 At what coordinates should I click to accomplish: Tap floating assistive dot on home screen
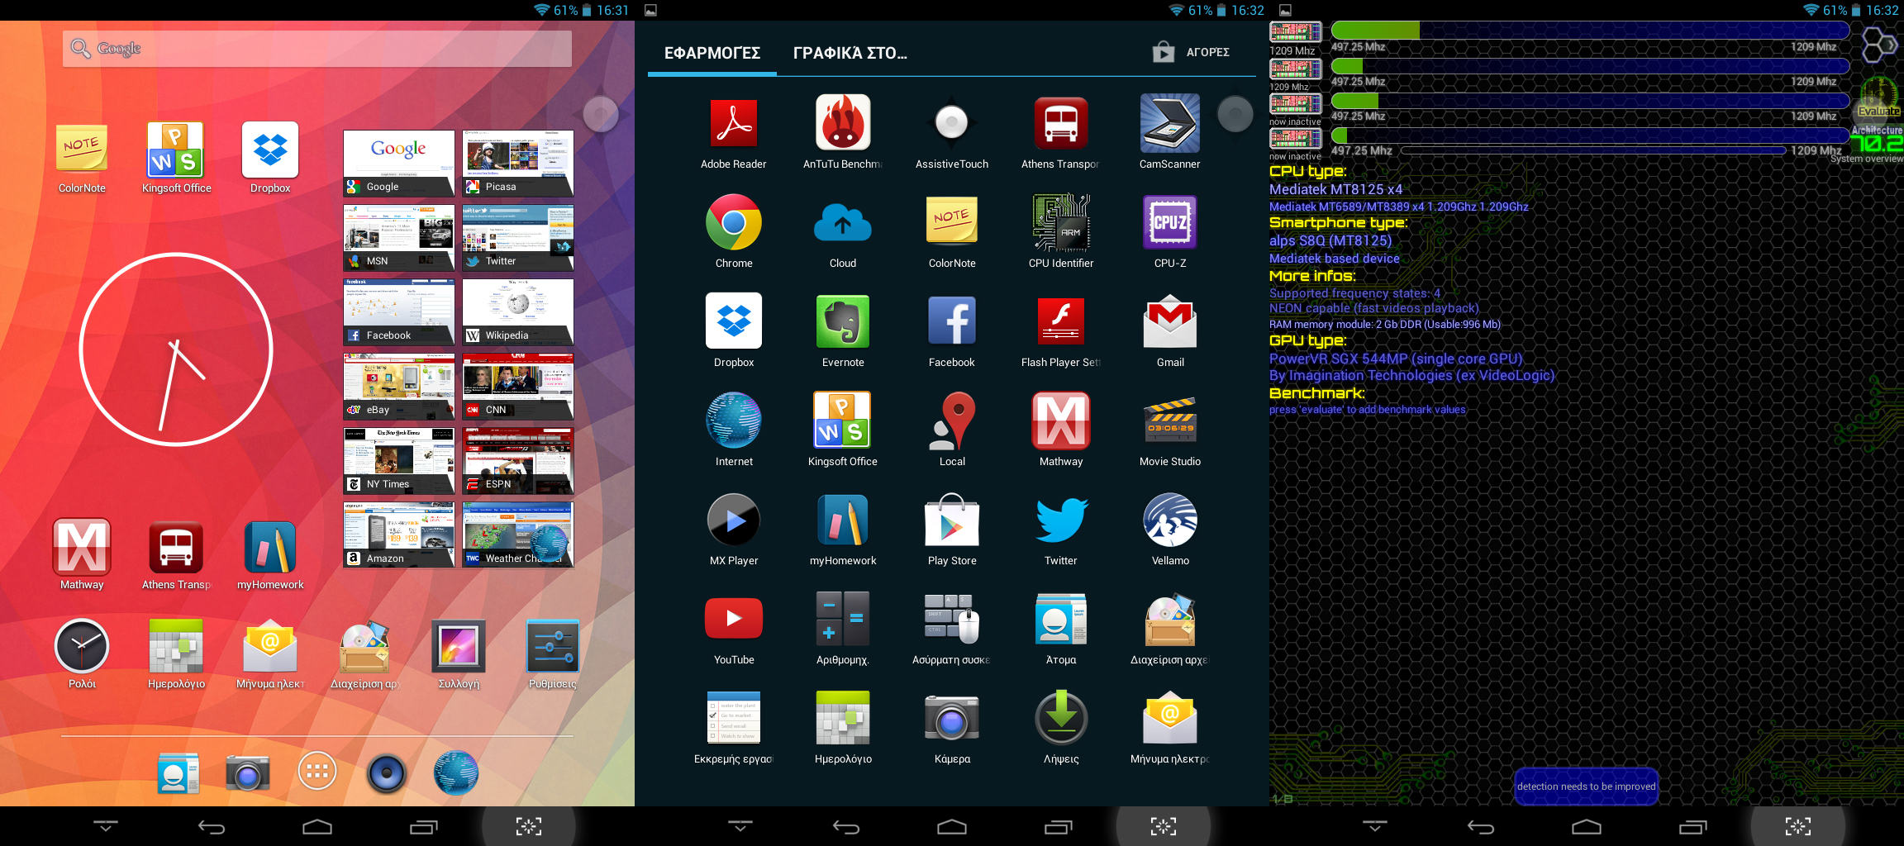(x=601, y=114)
